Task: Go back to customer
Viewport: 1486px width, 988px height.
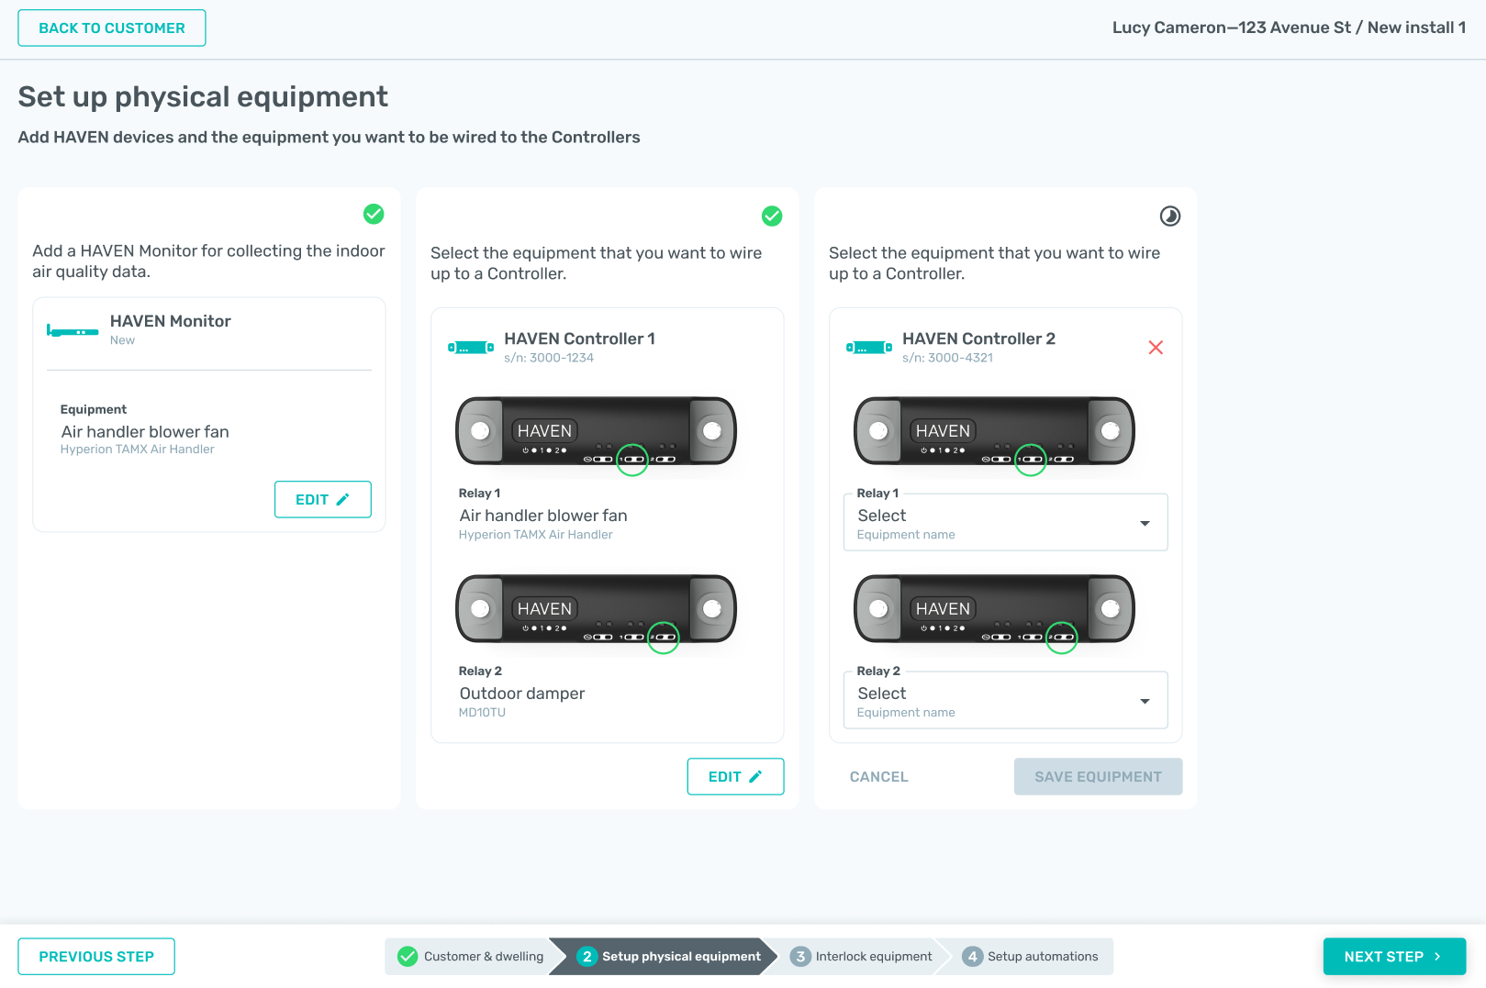Action: click(112, 28)
